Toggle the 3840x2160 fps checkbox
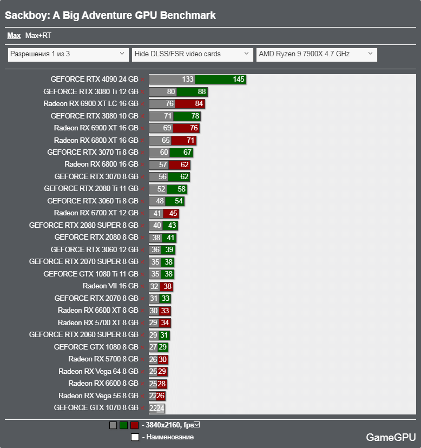Screen dimensions: 421x448 point(197,425)
